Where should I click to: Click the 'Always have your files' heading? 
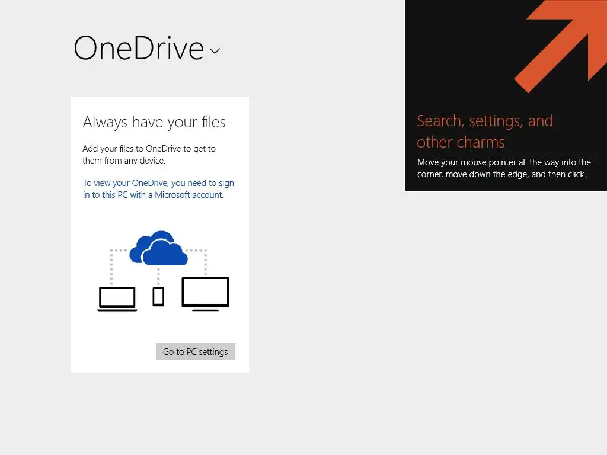point(154,122)
